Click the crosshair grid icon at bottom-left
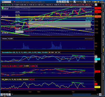Screen dimensions: 105x97 [2, 95]
